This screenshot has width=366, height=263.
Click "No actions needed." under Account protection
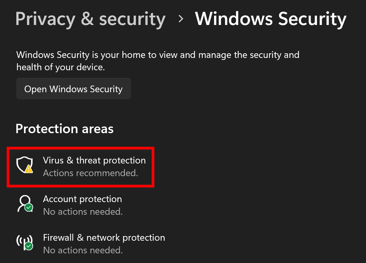(83, 212)
